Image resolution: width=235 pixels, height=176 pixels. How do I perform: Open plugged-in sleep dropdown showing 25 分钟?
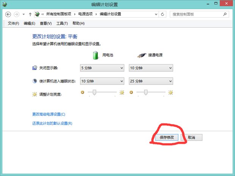click(x=151, y=81)
